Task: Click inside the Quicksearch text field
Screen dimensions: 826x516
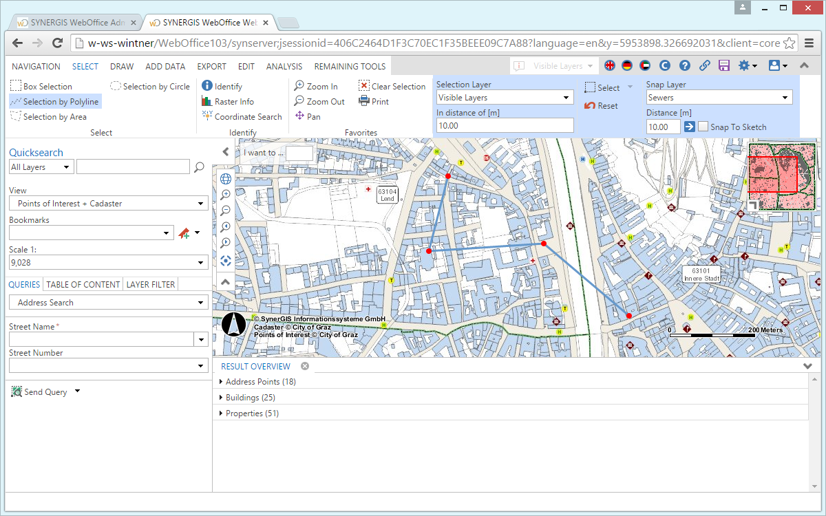Action: 133,166
